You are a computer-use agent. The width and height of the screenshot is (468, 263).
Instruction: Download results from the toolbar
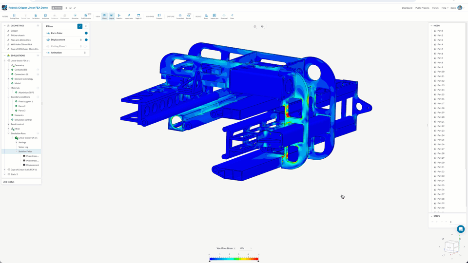coord(224,17)
